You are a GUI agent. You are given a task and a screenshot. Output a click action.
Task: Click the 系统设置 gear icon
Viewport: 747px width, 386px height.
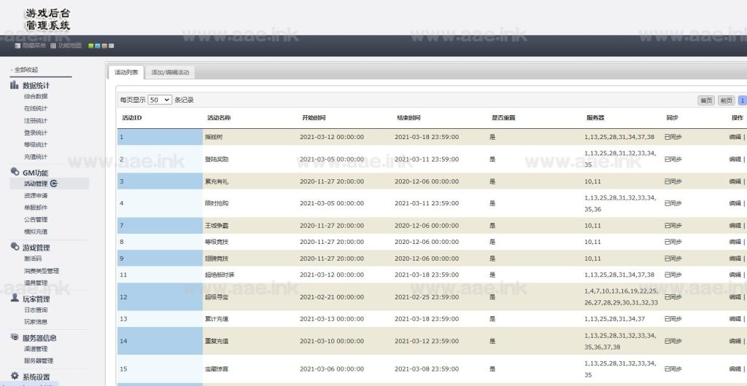(15, 377)
